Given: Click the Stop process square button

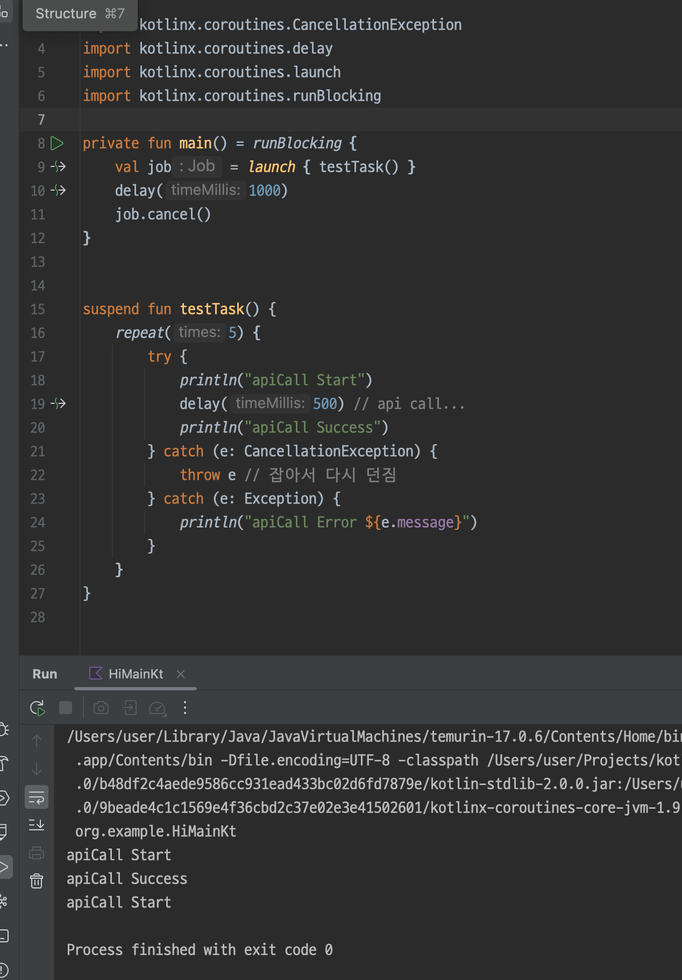Looking at the screenshot, I should click(66, 708).
